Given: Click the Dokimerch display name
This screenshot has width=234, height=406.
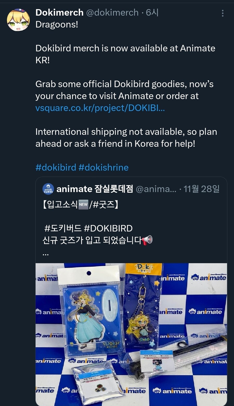Looking at the screenshot, I should (x=60, y=12).
